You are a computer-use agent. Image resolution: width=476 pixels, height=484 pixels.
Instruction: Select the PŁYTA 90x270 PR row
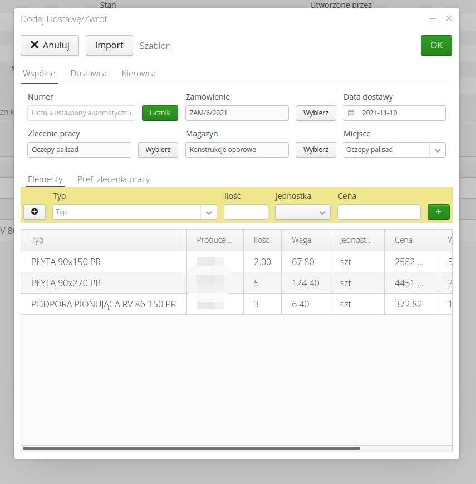(x=103, y=283)
